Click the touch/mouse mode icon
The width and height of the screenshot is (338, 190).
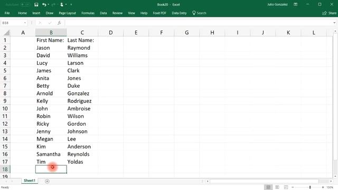point(62,5)
